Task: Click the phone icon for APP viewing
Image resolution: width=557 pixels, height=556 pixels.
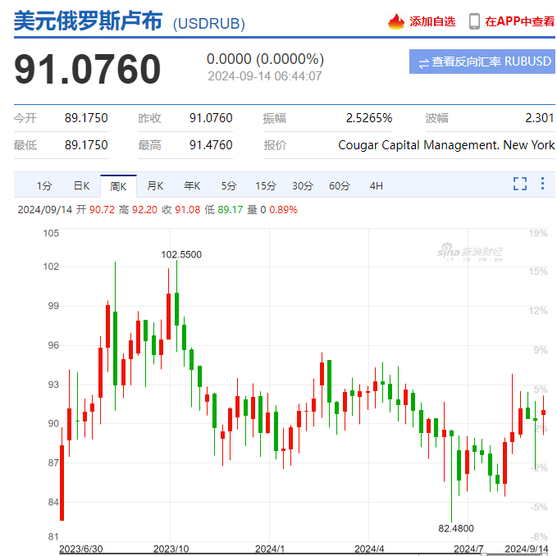Action: (x=474, y=21)
